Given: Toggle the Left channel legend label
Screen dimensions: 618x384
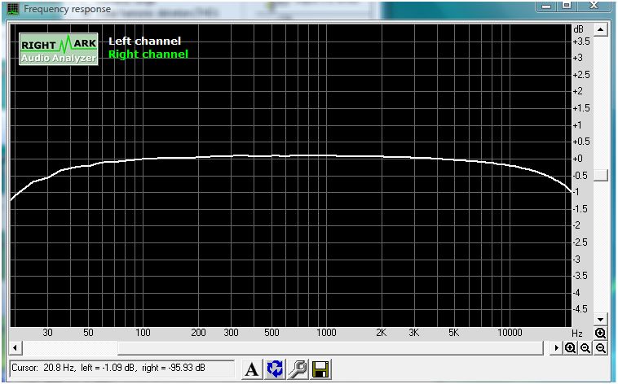Looking at the screenshot, I should (x=144, y=41).
